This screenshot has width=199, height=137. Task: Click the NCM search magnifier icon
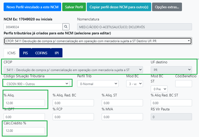pos(66,27)
